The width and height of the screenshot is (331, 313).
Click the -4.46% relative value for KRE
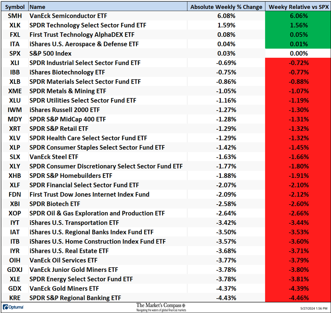coord(299,298)
